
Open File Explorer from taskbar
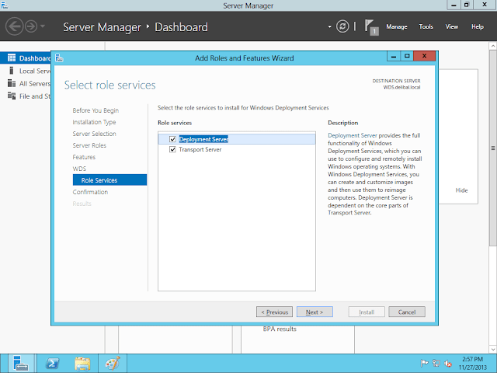pos(82,362)
